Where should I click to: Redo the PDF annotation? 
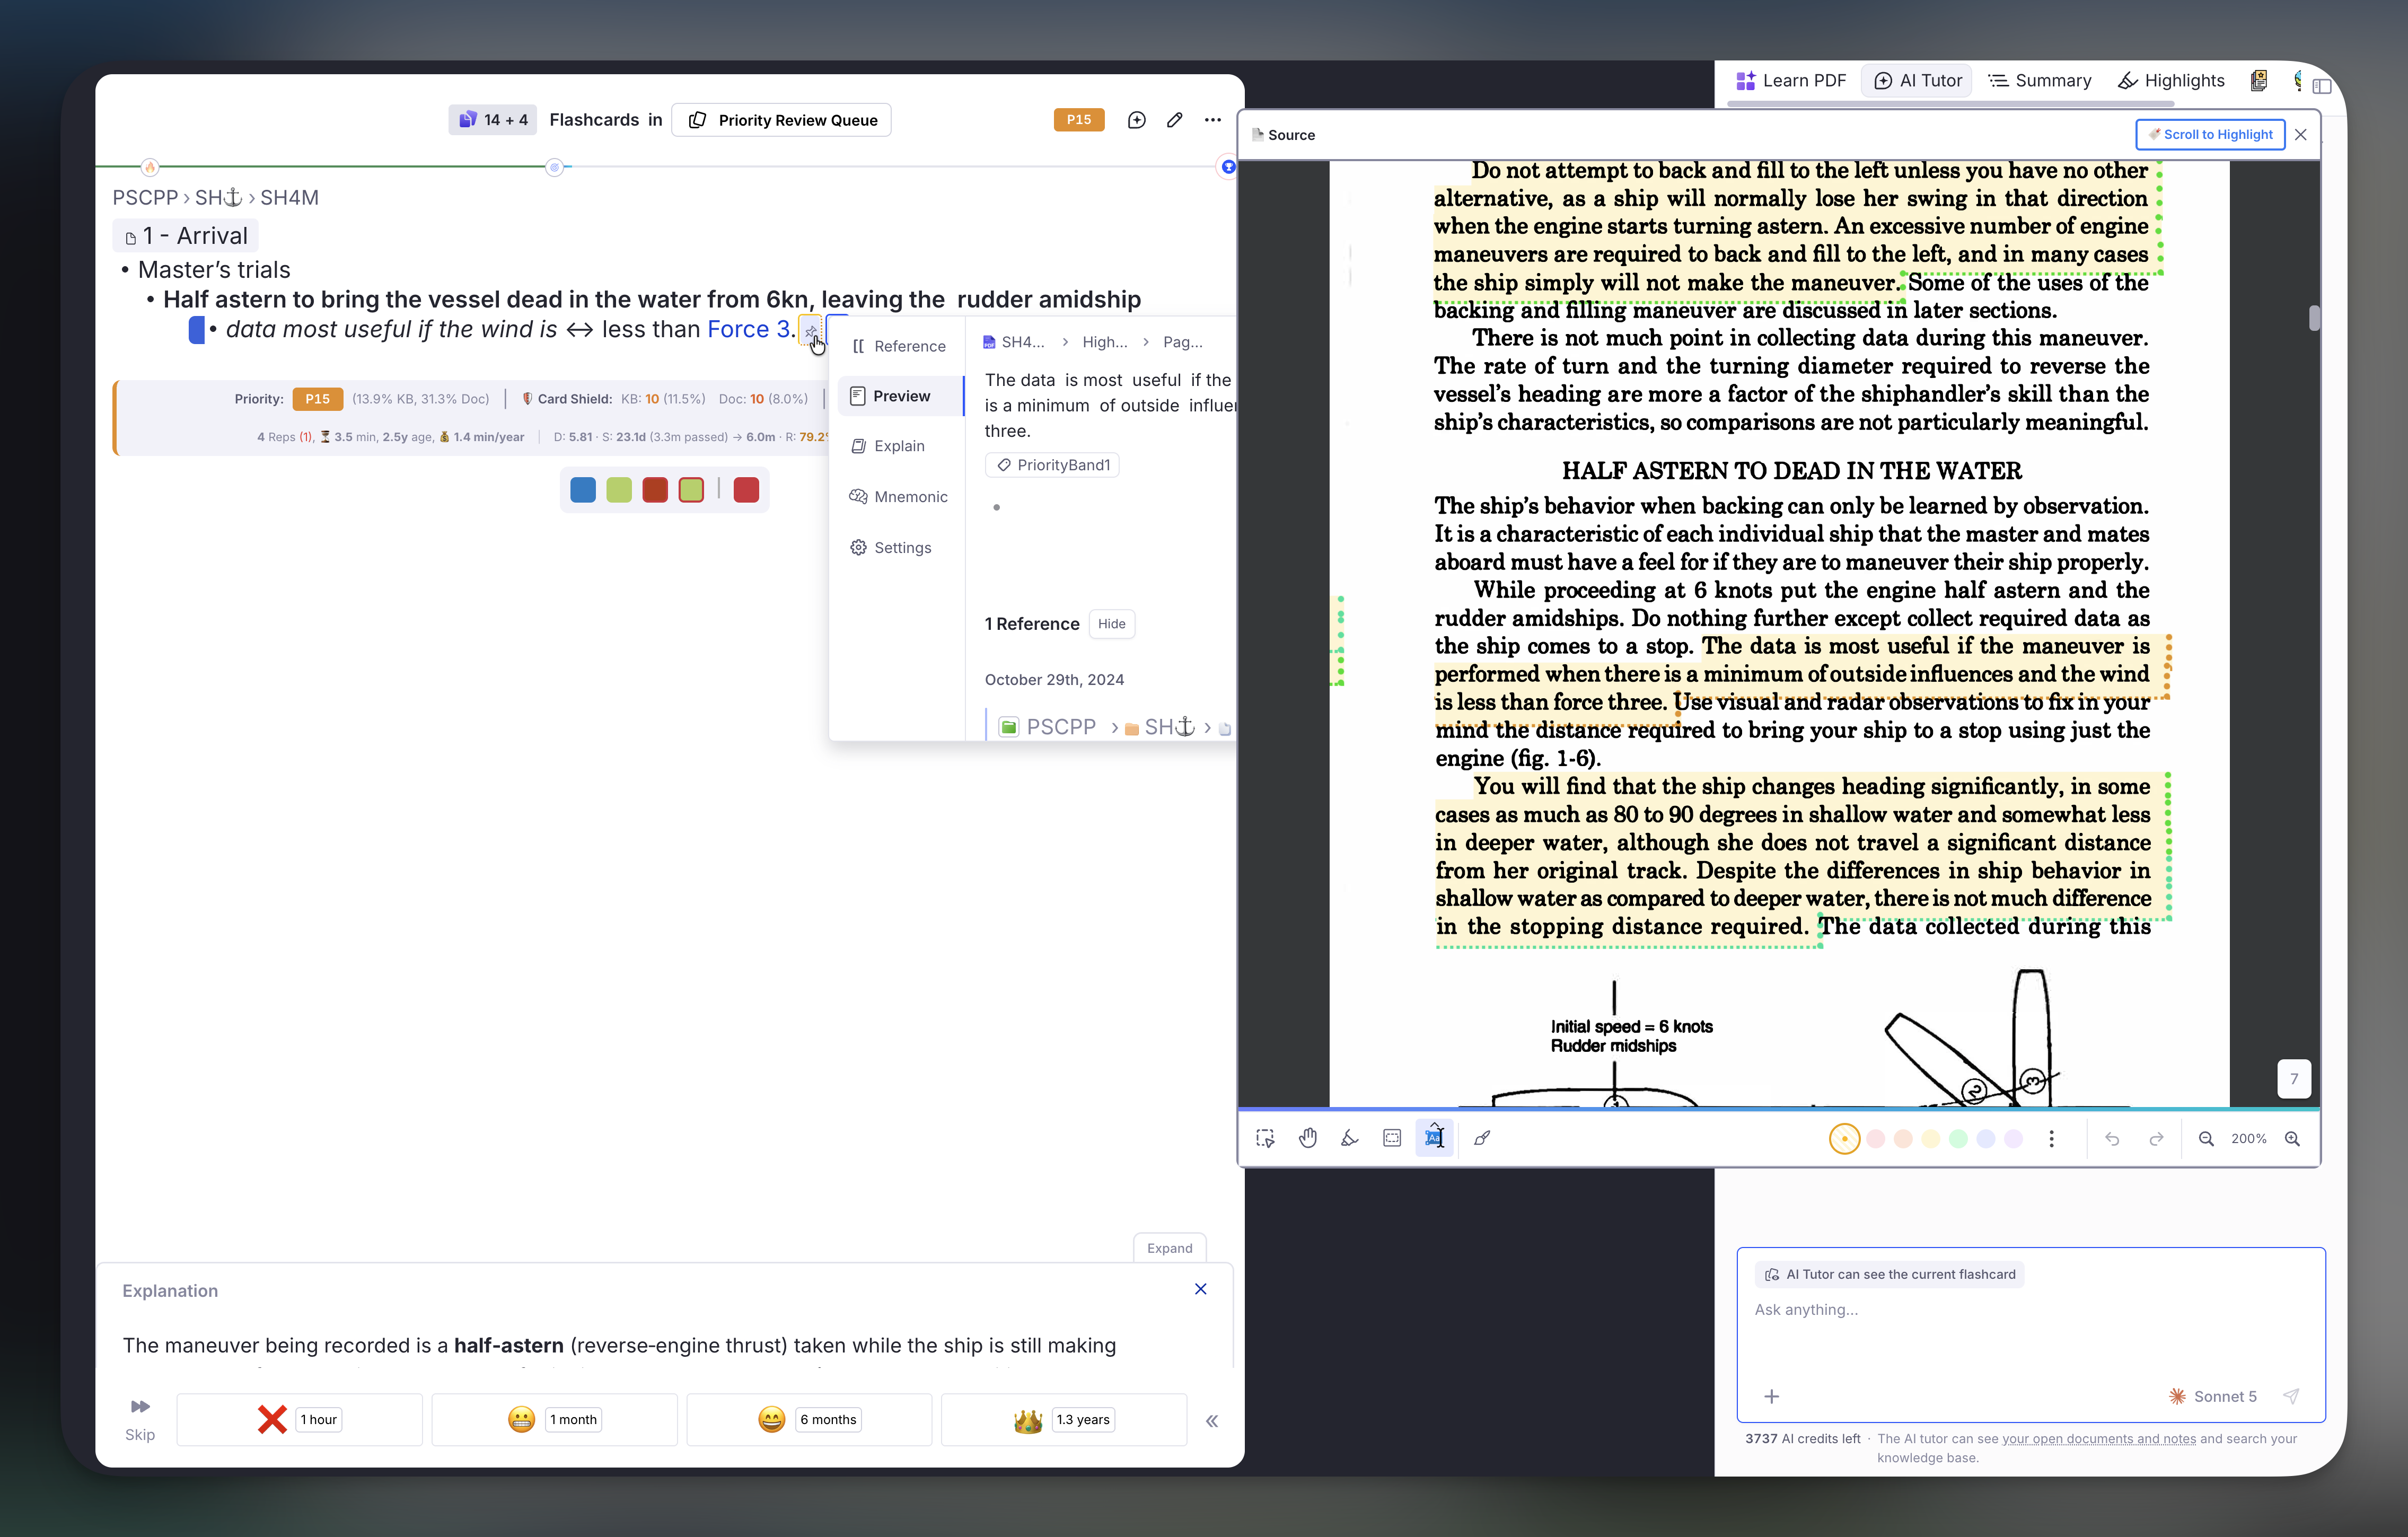tap(2156, 1138)
